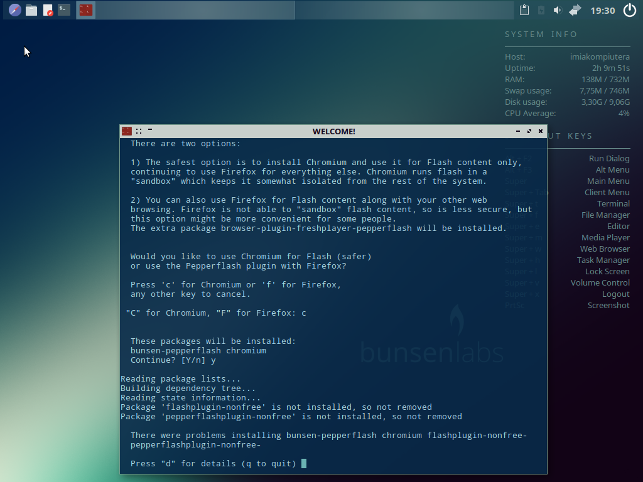Launch the web browser from the panel

point(15,10)
